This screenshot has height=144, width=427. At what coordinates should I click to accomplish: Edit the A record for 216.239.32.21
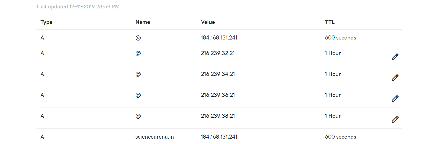[x=395, y=57]
